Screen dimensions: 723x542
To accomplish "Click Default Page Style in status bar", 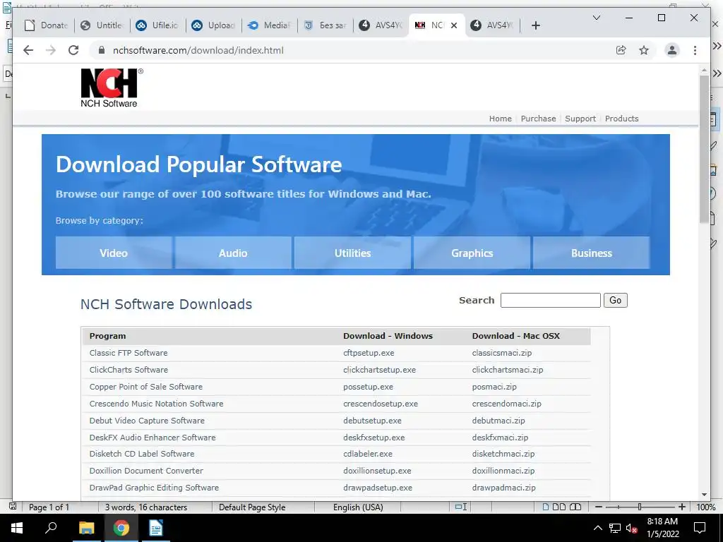I will tap(252, 507).
